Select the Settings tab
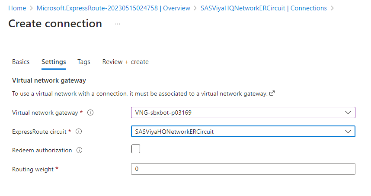 point(54,62)
